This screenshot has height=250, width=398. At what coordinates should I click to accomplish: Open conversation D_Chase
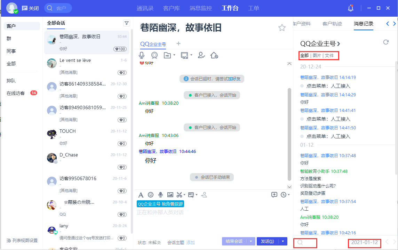[87, 161]
